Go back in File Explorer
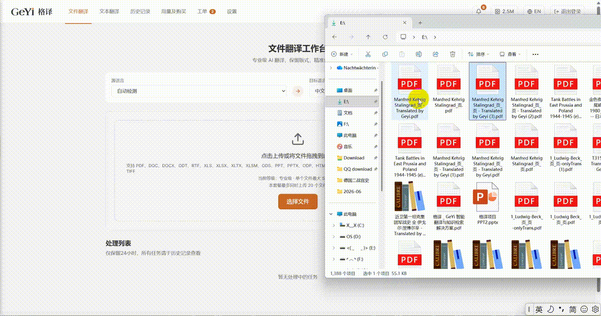 334,37
